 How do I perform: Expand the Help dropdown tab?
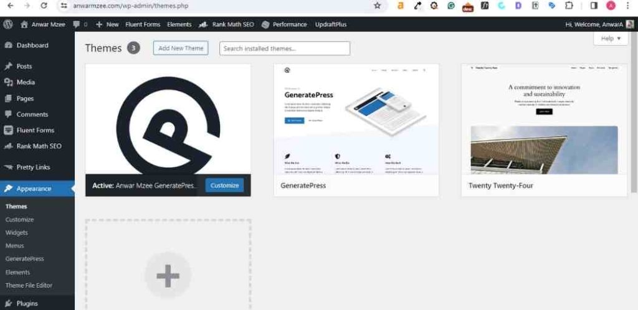[x=611, y=38]
